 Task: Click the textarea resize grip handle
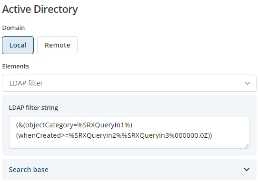pyautogui.click(x=247, y=146)
